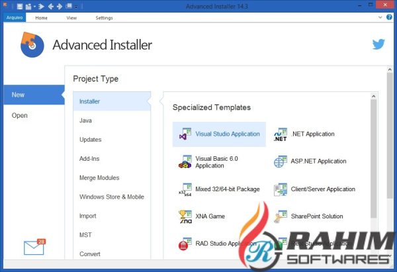Click the Visual Studio Application template icon

coord(185,134)
